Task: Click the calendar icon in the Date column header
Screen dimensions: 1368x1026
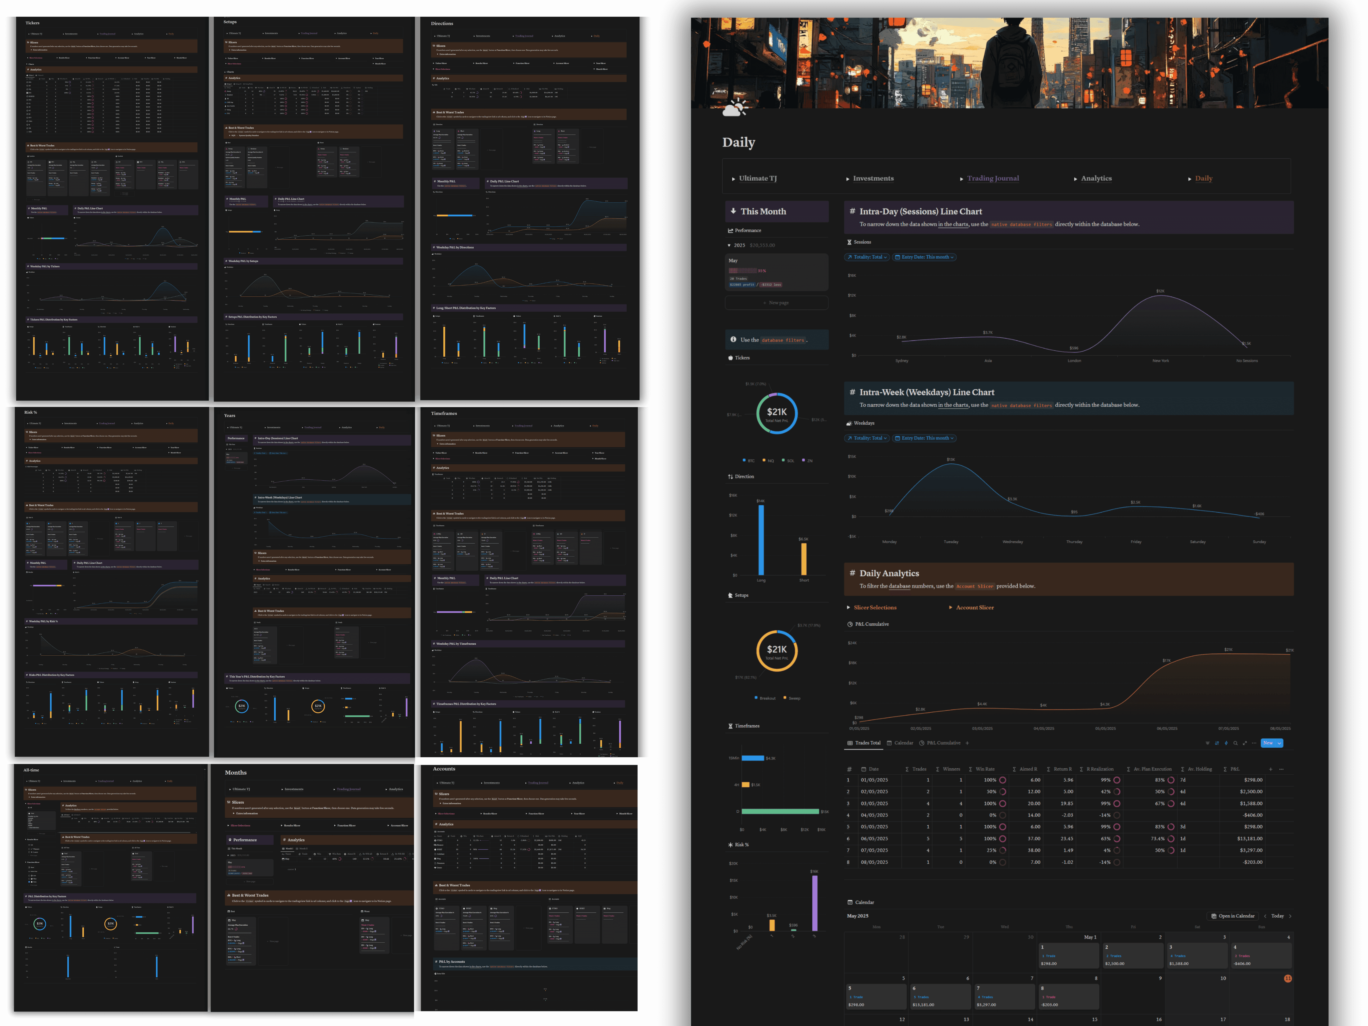Action: click(x=864, y=769)
